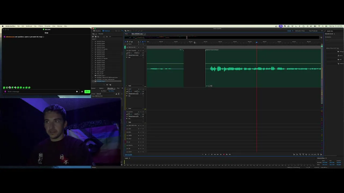Show EQ track controls icon

pyautogui.click(x=132, y=42)
